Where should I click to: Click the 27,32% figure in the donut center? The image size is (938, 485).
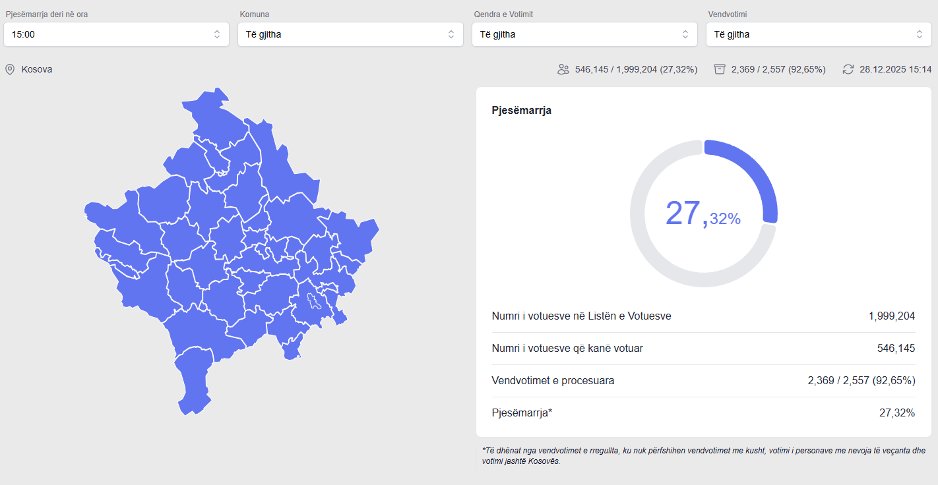point(703,214)
